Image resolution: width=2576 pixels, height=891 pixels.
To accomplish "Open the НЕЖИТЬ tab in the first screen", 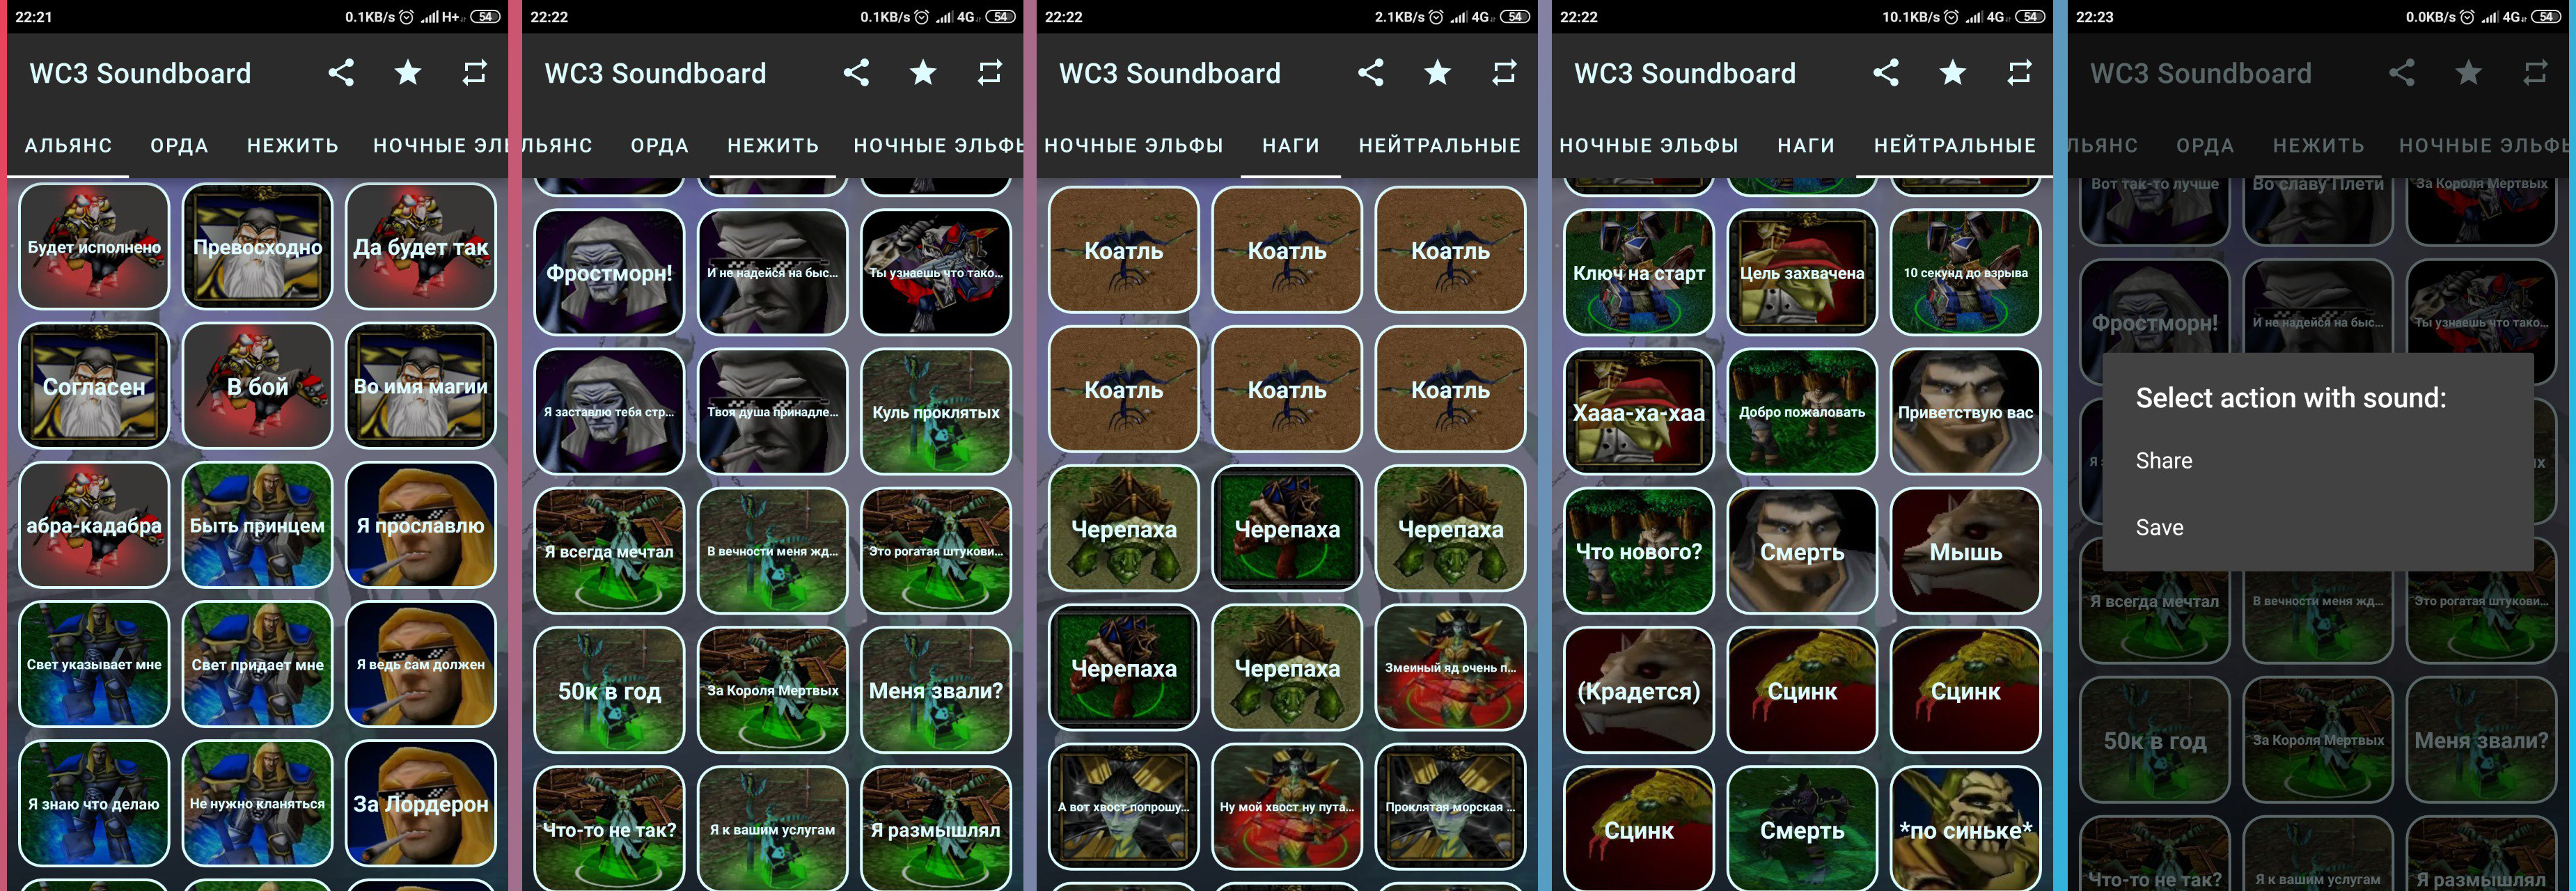I will click(293, 146).
